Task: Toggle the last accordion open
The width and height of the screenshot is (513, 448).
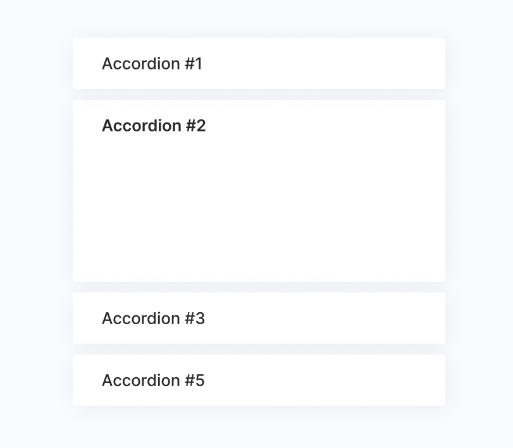Action: pos(259,380)
